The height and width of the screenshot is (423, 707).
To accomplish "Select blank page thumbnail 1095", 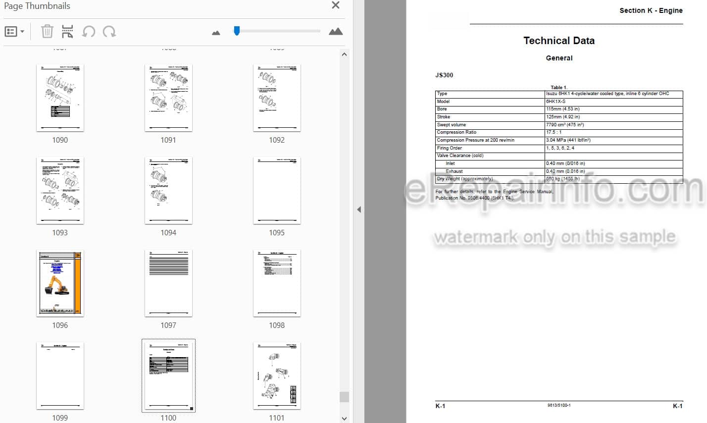I will 277,191.
